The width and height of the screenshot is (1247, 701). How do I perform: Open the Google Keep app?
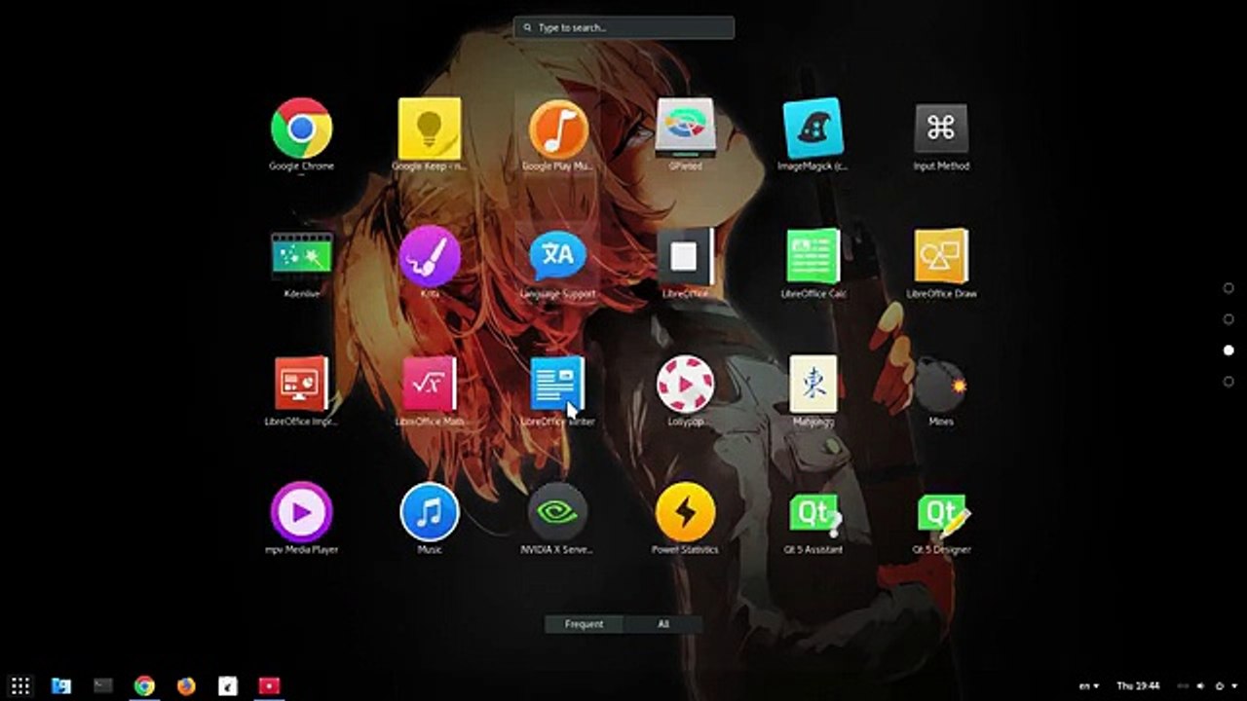click(430, 129)
